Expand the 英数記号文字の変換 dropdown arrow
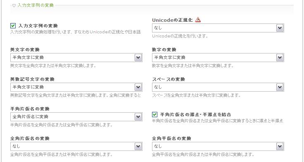This screenshot has height=162, width=304. (138, 87)
